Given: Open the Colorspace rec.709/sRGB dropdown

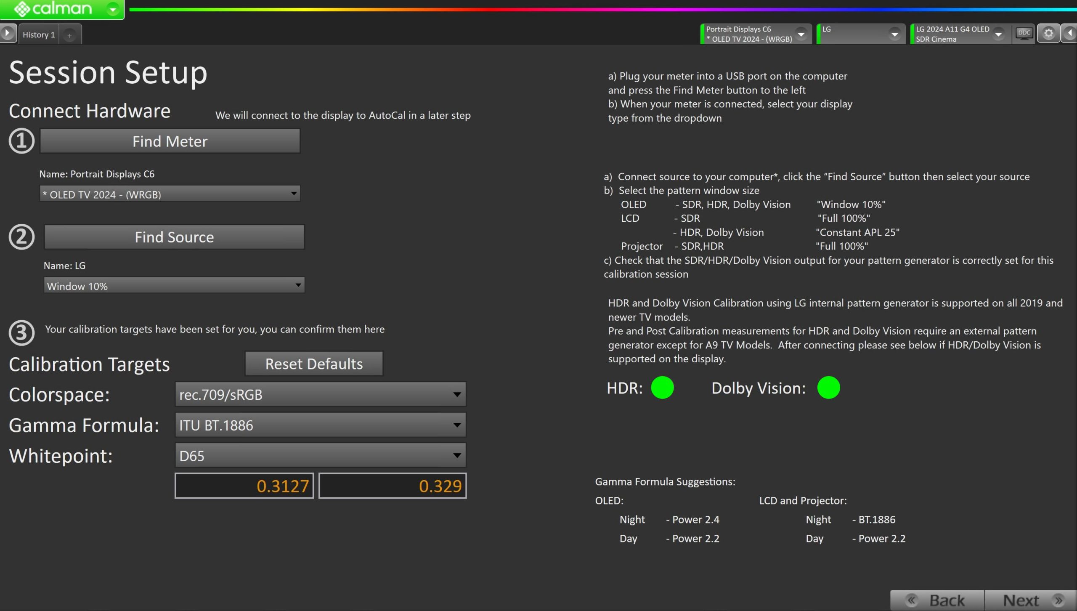Looking at the screenshot, I should (x=321, y=394).
